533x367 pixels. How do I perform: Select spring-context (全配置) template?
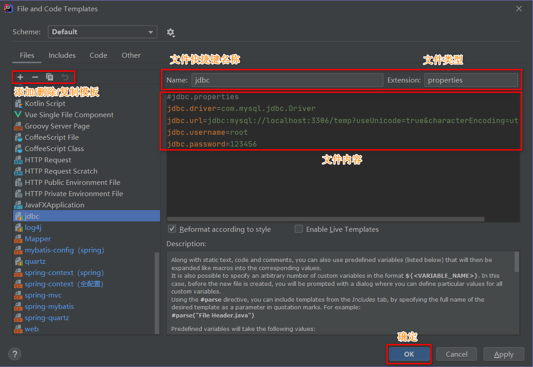pyautogui.click(x=86, y=284)
